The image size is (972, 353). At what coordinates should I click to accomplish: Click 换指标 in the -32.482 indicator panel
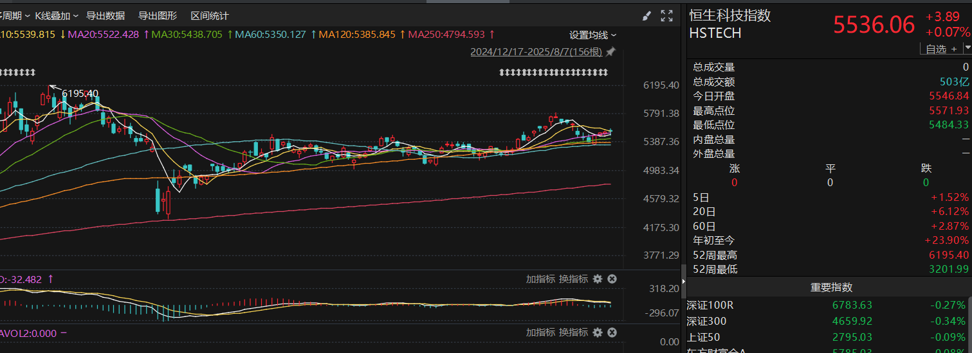tap(573, 279)
